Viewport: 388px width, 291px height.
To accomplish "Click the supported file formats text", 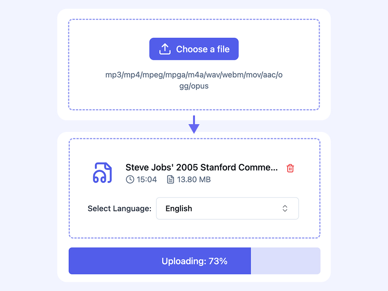I will (194, 81).
